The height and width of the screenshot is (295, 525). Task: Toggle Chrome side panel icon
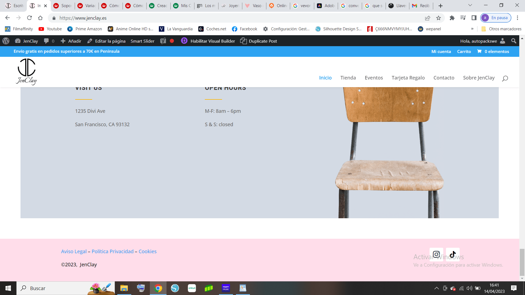[474, 18]
